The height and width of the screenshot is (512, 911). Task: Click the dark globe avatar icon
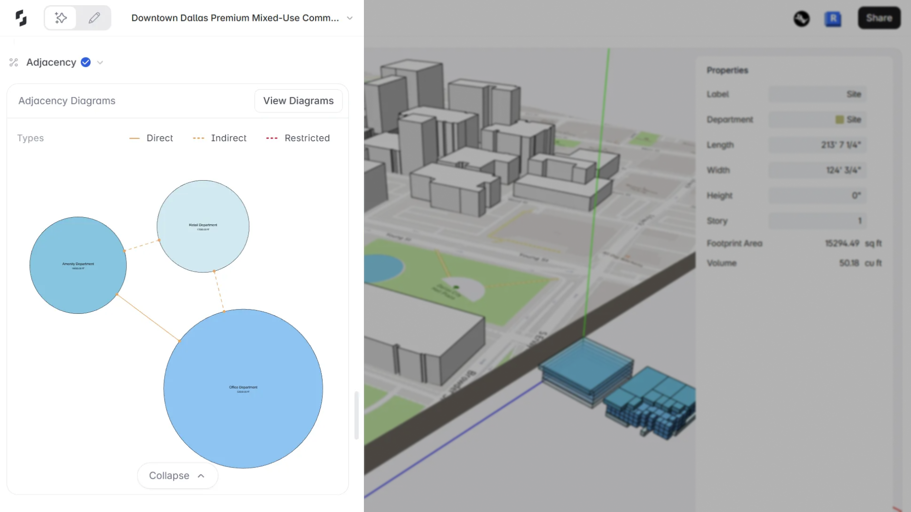801,19
